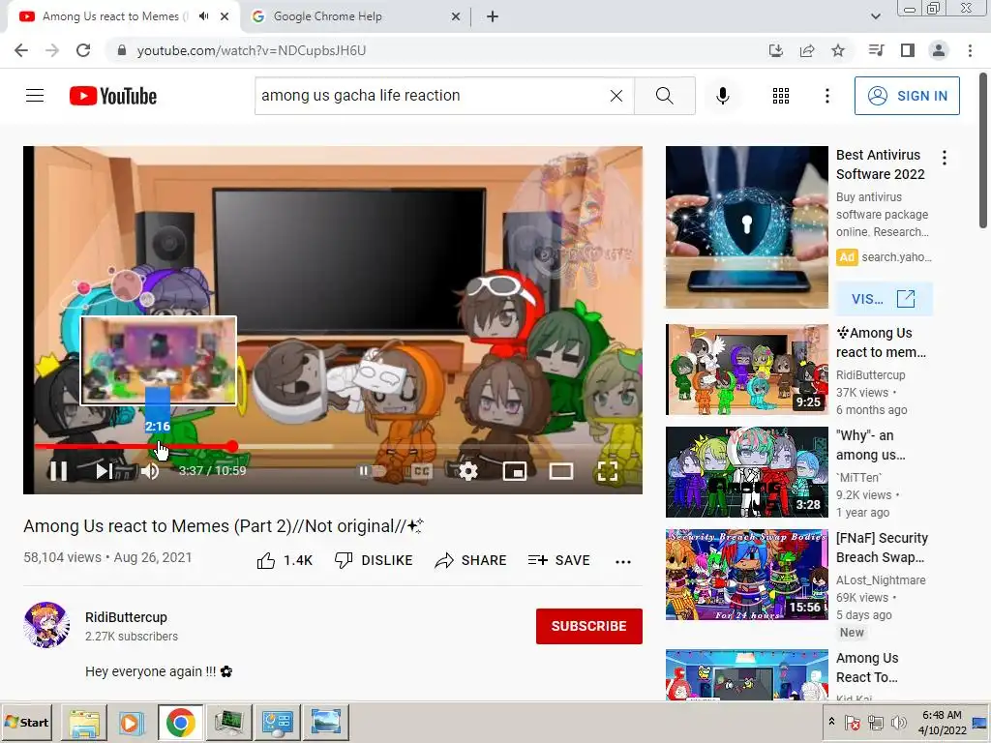Open Windows Explorer from the taskbar
Viewport: 991px width, 743px height.
click(x=84, y=722)
